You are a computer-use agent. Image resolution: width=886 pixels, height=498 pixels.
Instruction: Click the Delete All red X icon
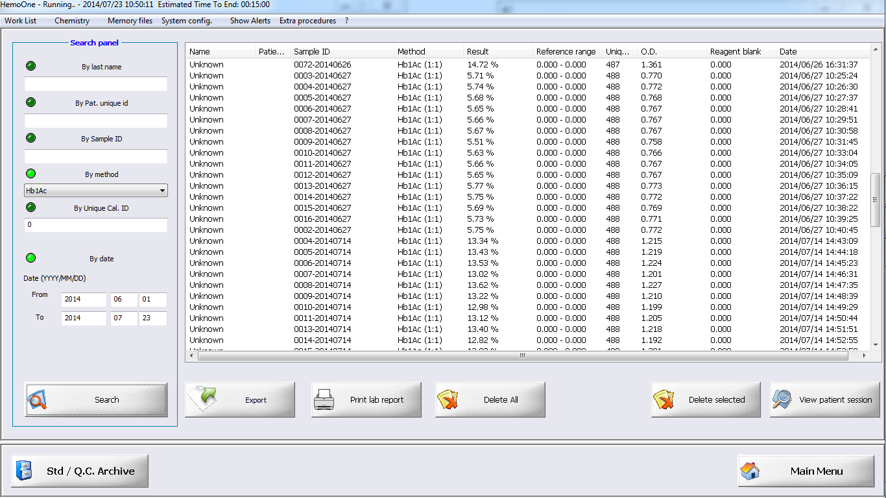point(448,400)
